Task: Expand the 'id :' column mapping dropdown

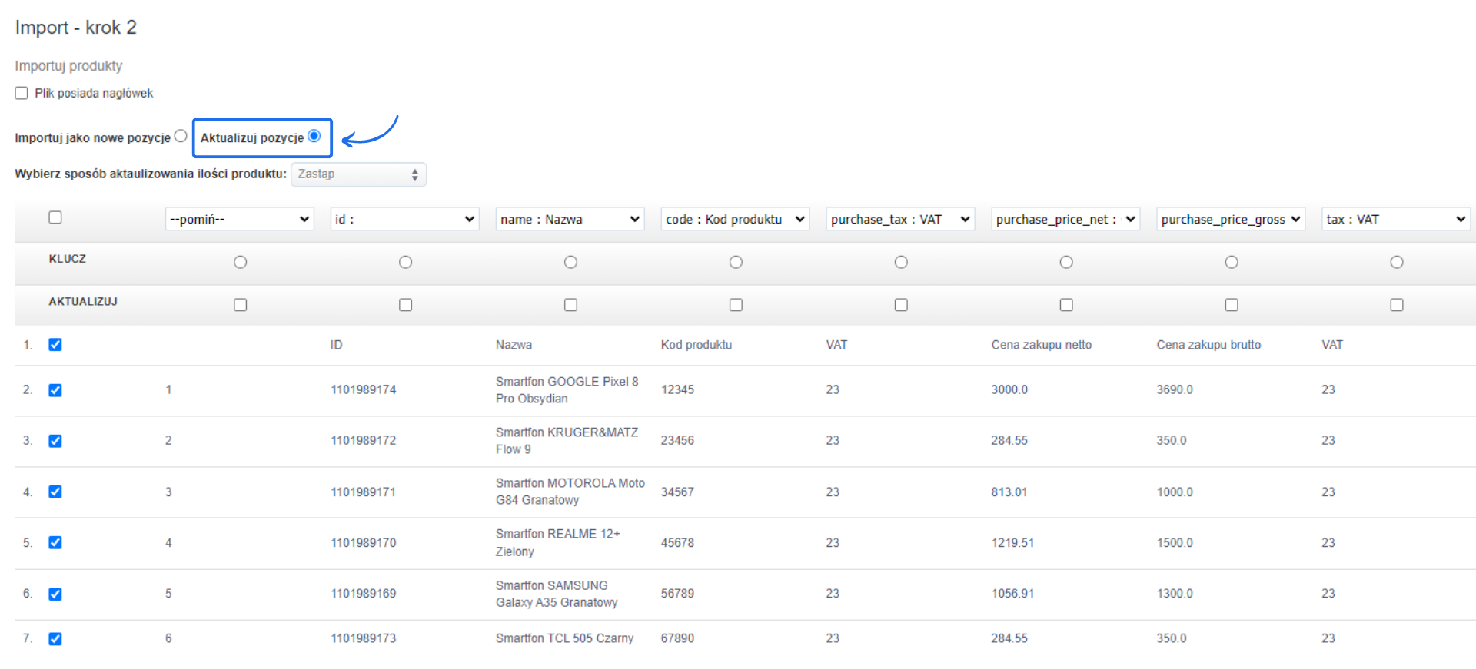Action: click(x=405, y=219)
